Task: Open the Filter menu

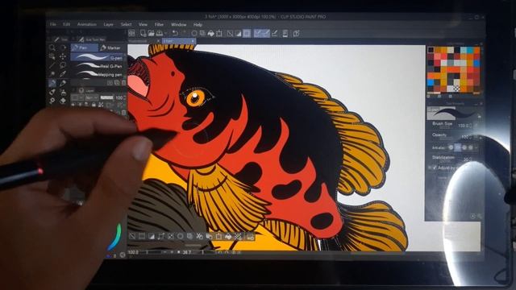Action: click(x=159, y=24)
